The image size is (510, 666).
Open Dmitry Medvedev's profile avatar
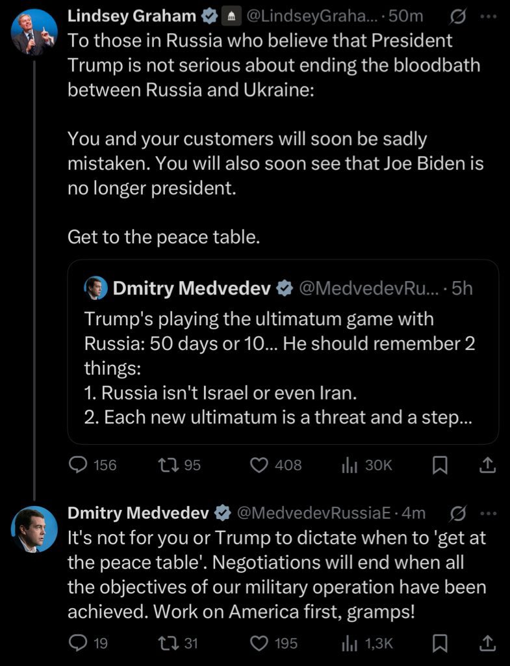(x=34, y=529)
